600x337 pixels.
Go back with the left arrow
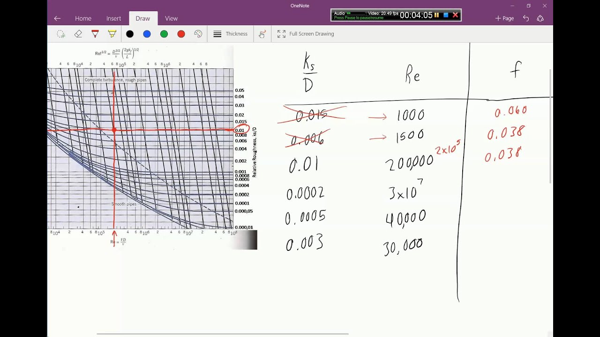pyautogui.click(x=57, y=18)
